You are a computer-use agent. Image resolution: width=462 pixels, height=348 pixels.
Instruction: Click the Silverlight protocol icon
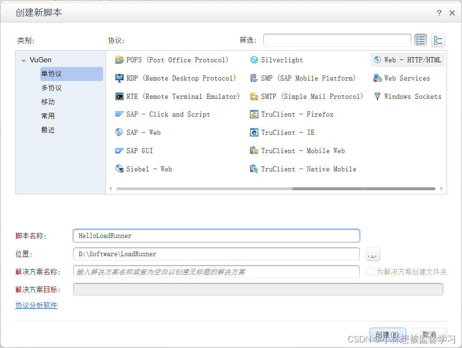tap(254, 60)
